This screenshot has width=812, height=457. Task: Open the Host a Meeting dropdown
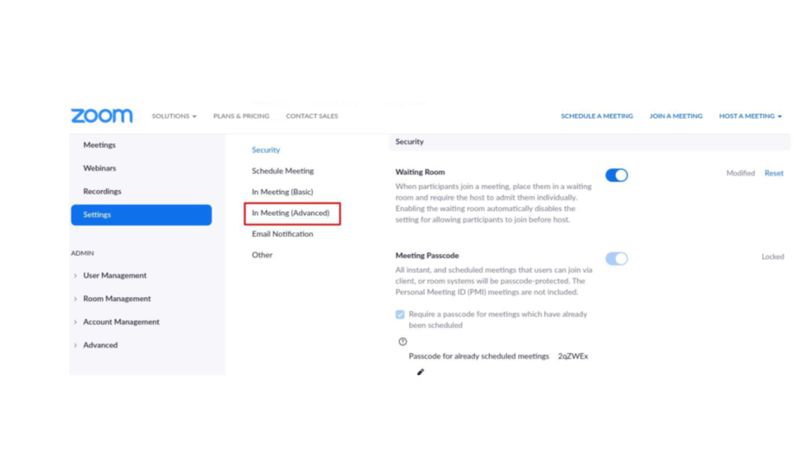pos(750,116)
